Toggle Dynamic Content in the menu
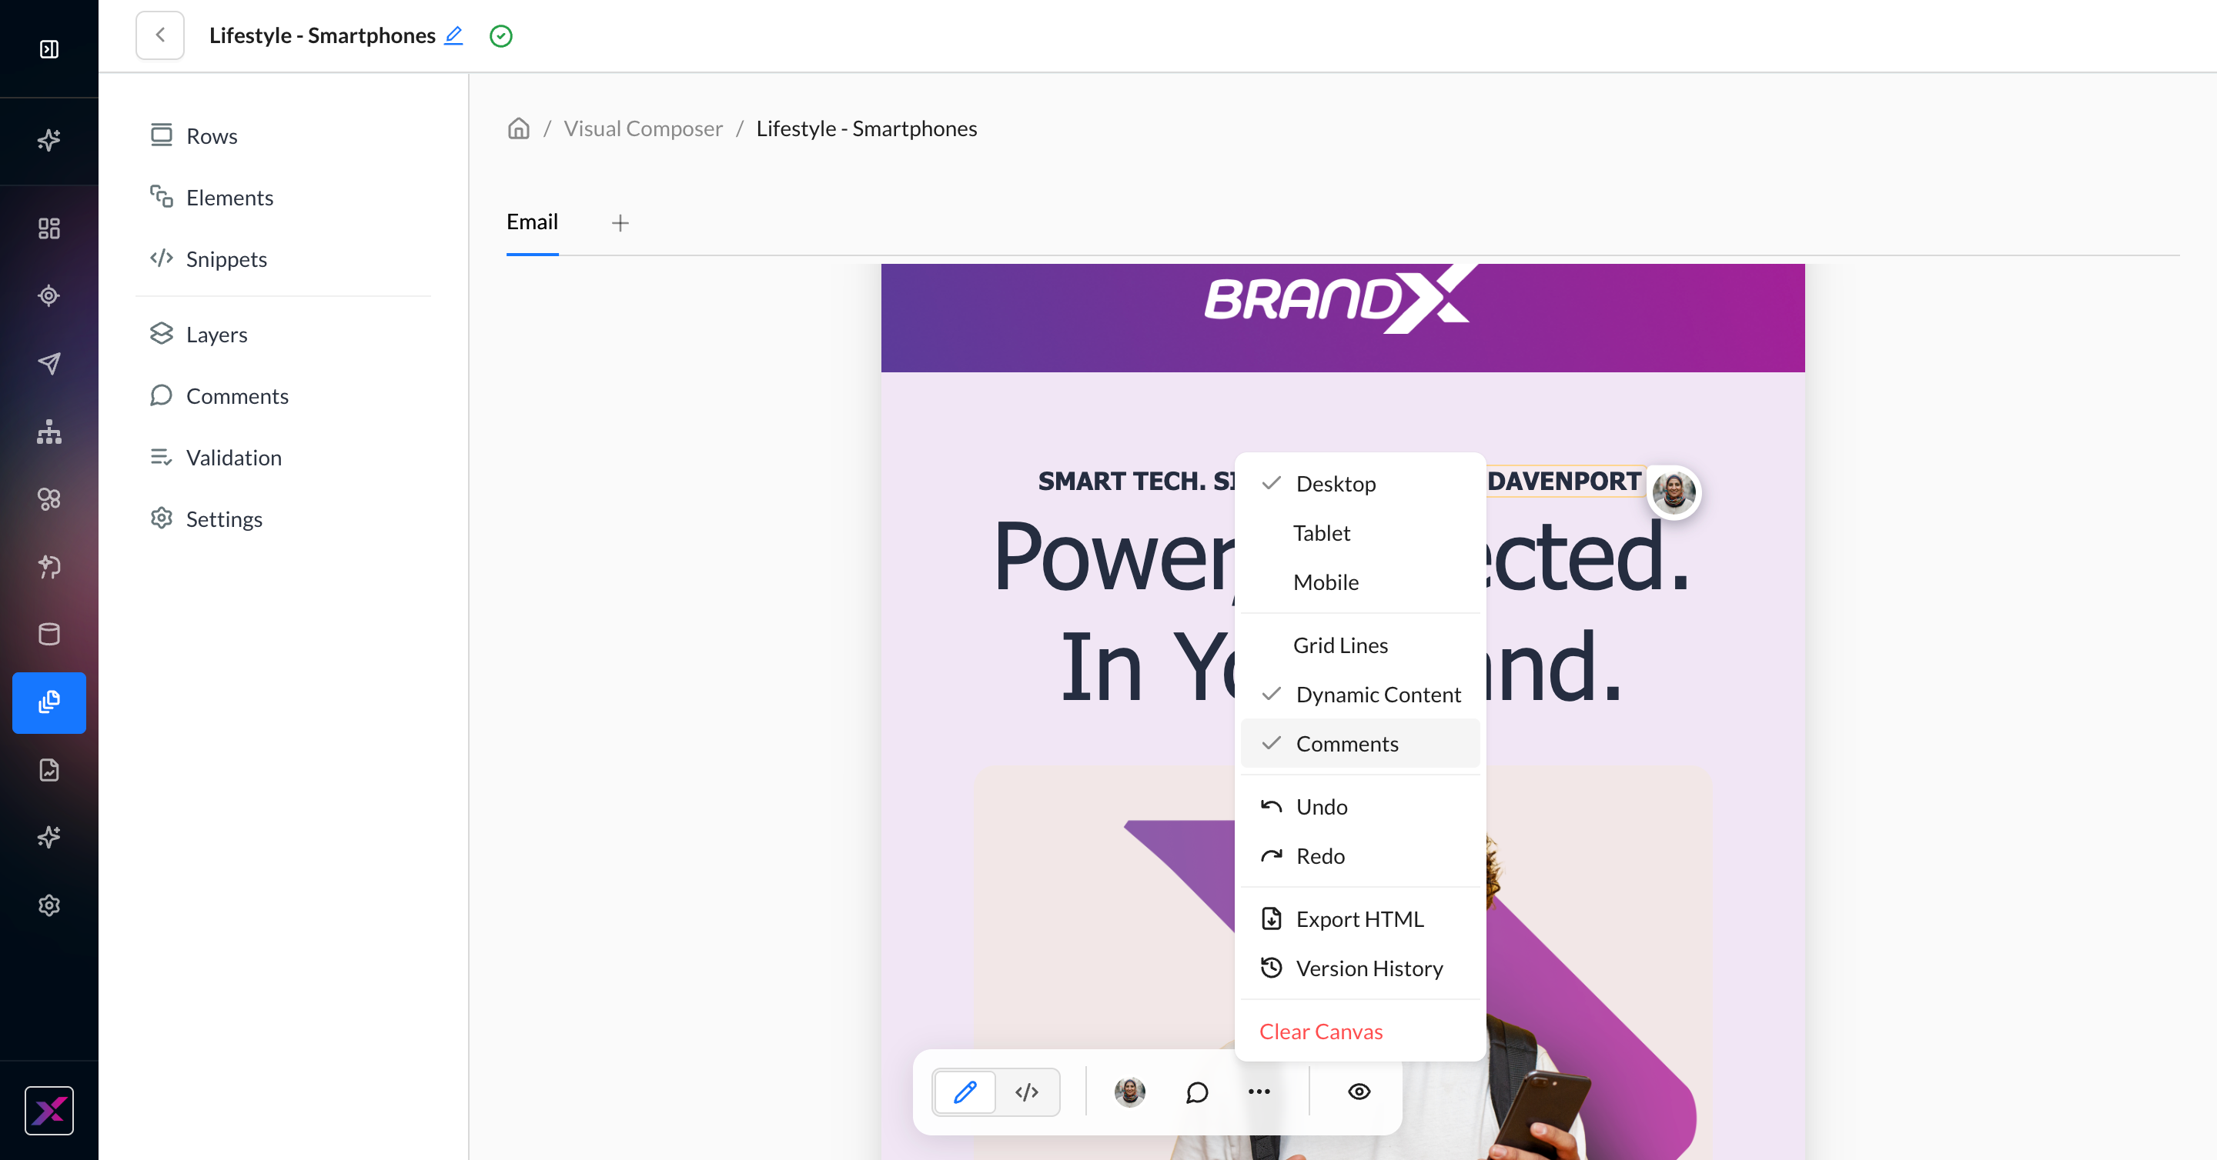The width and height of the screenshot is (2217, 1160). point(1359,694)
